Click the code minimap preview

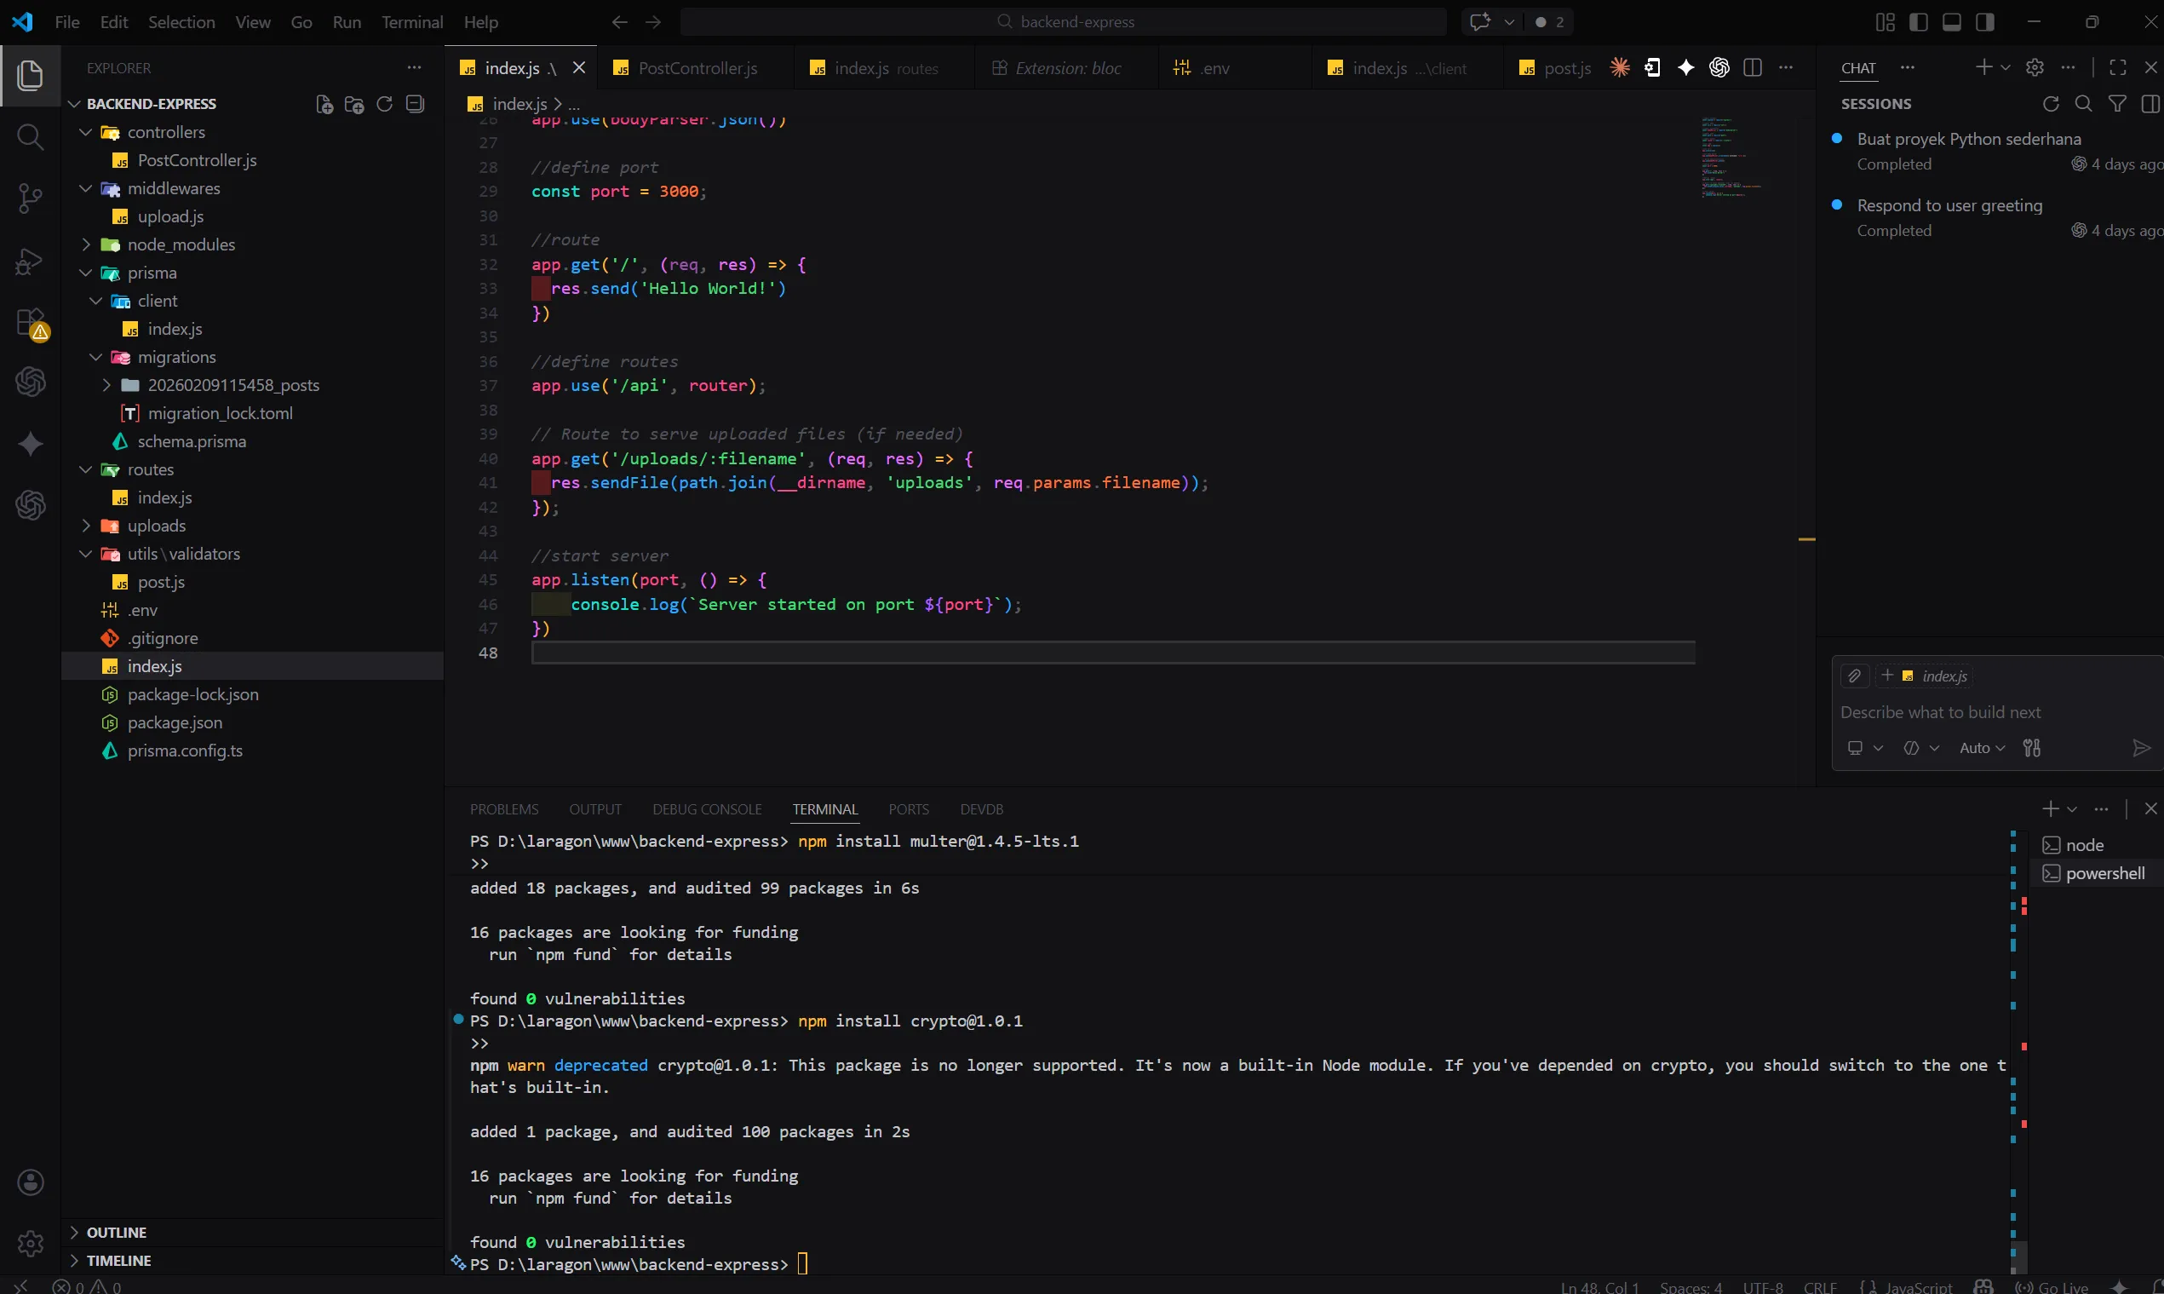point(1732,157)
